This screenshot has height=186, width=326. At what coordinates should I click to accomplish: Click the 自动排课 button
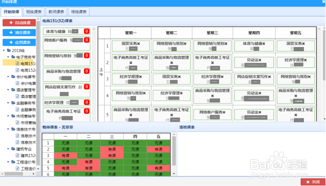point(19,23)
